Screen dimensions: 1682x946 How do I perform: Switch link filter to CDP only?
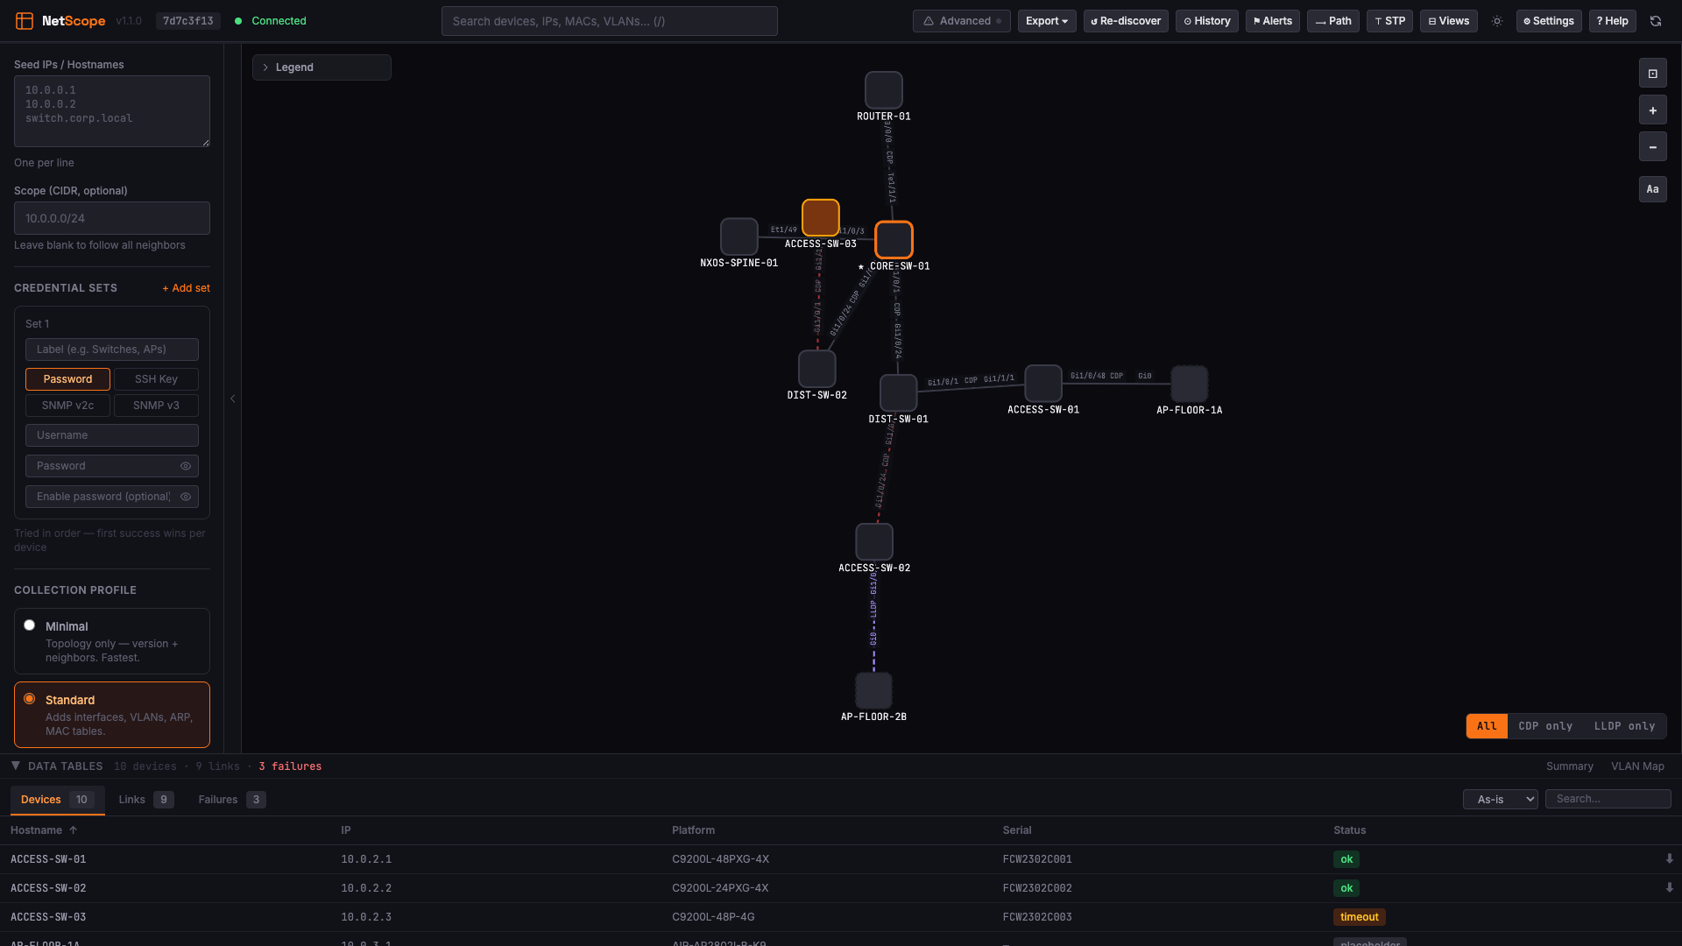[x=1545, y=725]
